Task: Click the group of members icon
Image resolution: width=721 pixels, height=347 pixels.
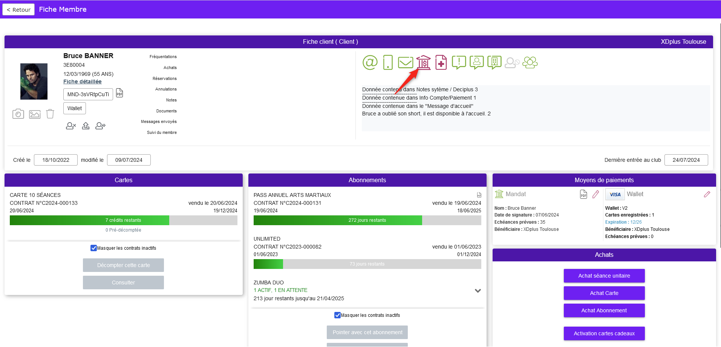Action: point(530,62)
